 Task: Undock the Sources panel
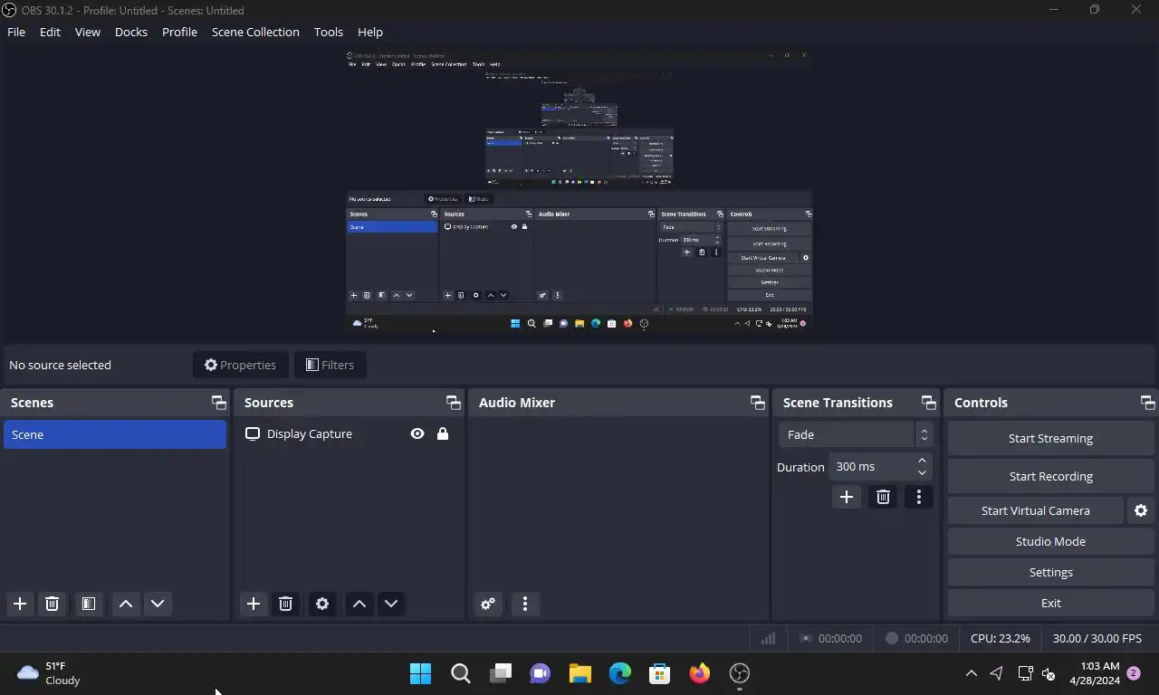click(453, 403)
